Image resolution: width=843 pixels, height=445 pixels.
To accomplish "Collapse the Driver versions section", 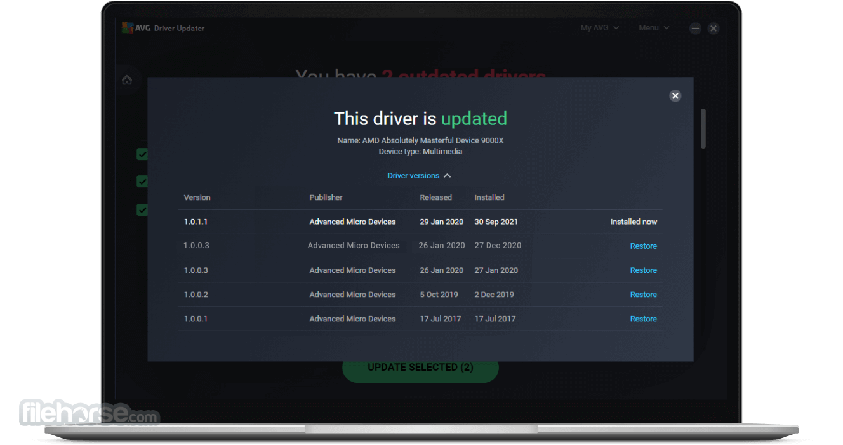I will [x=419, y=176].
